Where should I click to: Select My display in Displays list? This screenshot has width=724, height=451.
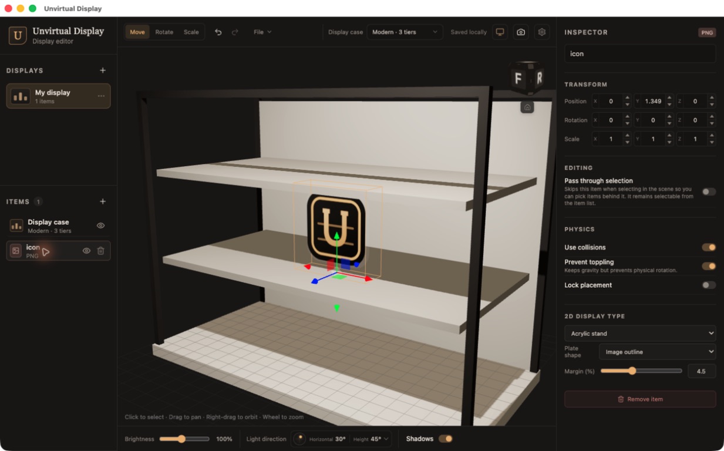pyautogui.click(x=58, y=96)
